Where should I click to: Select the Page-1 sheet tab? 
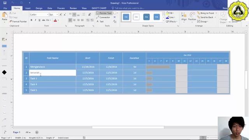tap(16, 132)
